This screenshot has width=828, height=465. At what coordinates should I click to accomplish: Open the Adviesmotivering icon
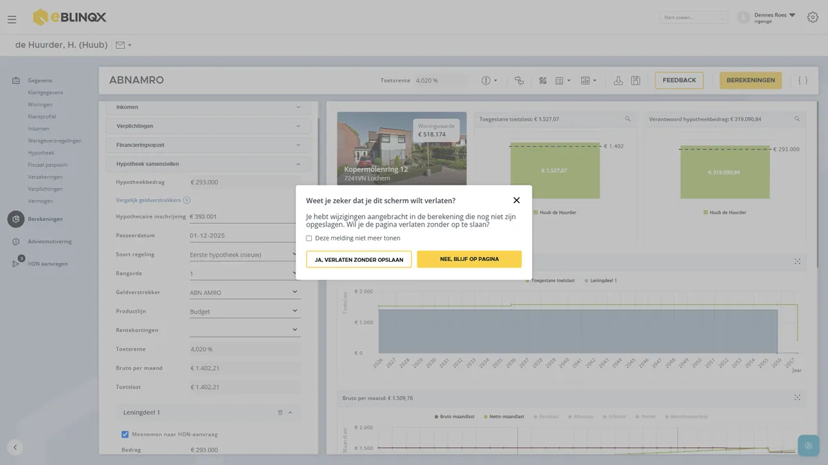click(x=16, y=242)
